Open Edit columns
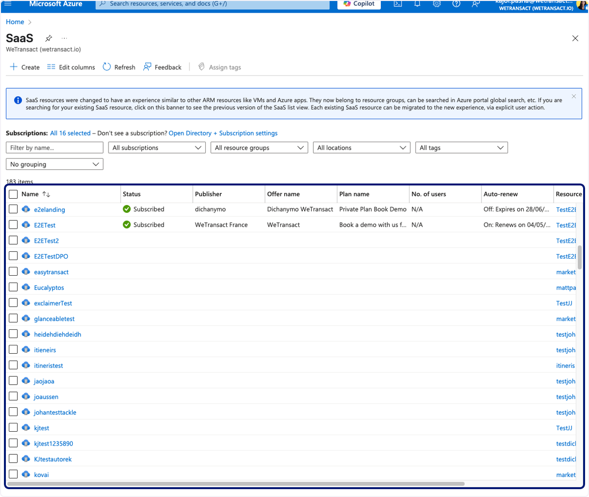This screenshot has width=589, height=497. pyautogui.click(x=71, y=67)
